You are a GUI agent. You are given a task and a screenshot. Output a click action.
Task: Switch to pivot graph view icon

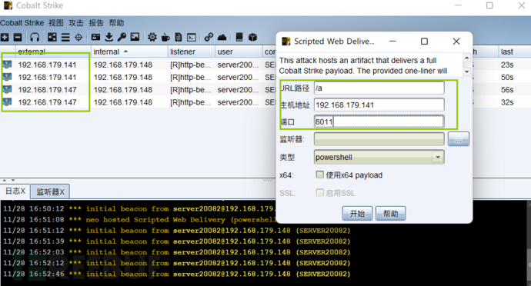pyautogui.click(x=52, y=37)
